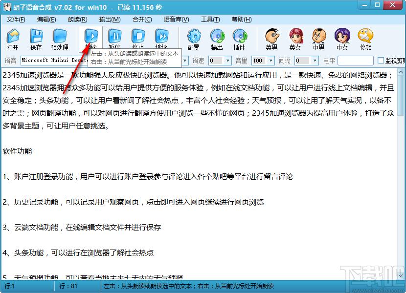Open the 工具(T) menu

coord(210,20)
